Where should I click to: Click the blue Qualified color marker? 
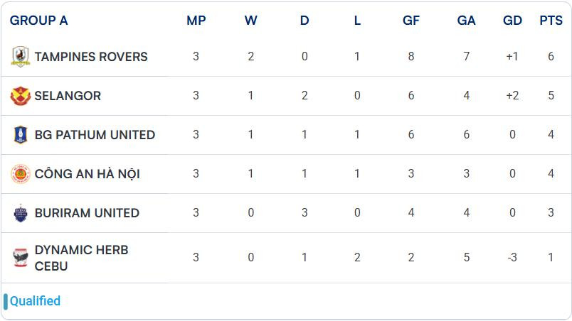tap(6, 301)
